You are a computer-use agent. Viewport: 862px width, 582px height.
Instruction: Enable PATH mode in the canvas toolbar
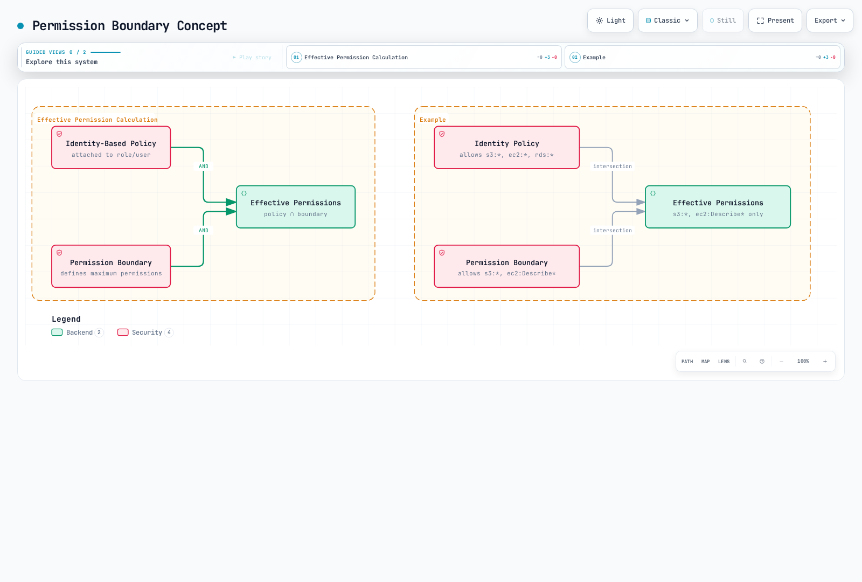pyautogui.click(x=687, y=362)
